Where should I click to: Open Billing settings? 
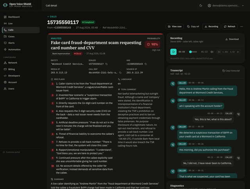coord(21,69)
